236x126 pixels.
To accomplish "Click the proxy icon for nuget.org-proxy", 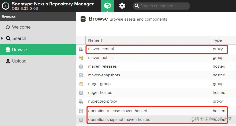I will 81,102.
